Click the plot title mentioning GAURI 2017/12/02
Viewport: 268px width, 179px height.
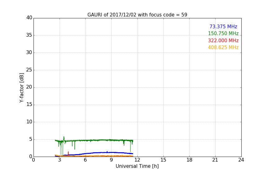(137, 15)
